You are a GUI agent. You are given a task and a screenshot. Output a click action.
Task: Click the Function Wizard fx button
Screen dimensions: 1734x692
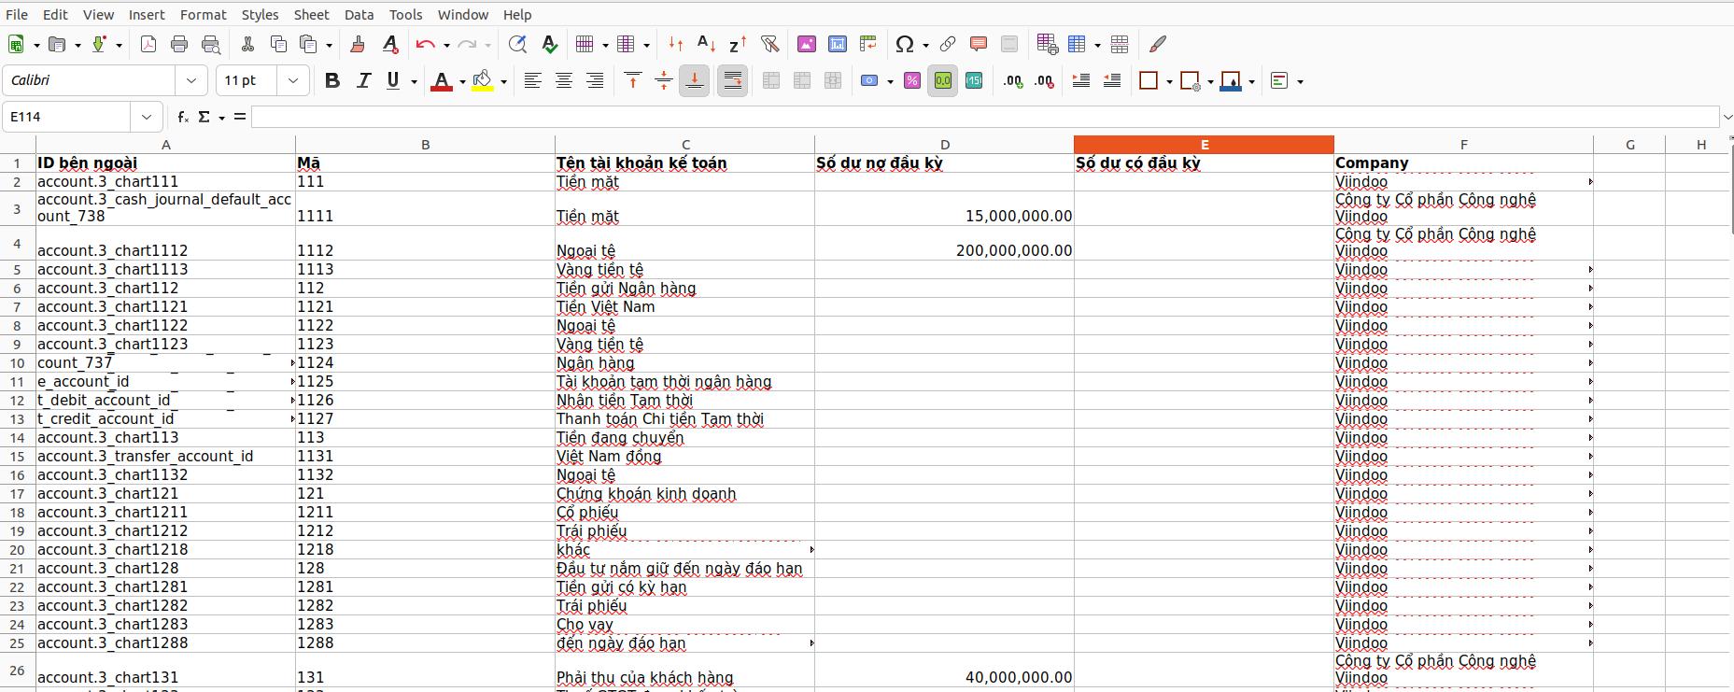tap(183, 117)
